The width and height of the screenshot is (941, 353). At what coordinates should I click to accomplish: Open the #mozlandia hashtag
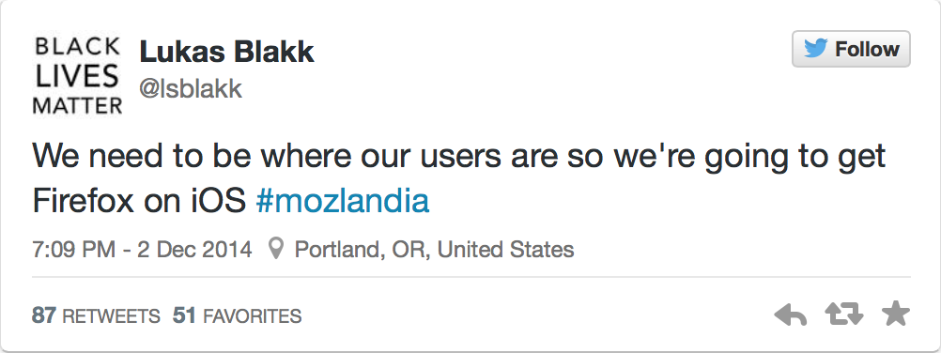[x=343, y=202]
